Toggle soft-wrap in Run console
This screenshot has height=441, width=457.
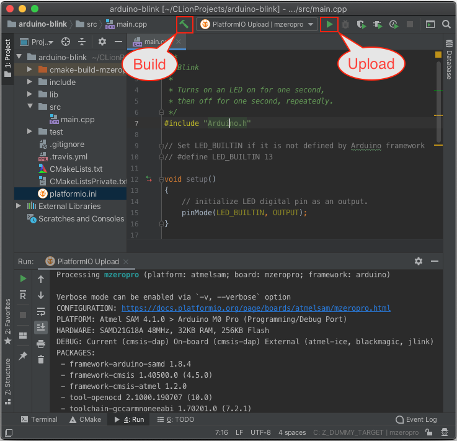point(41,311)
